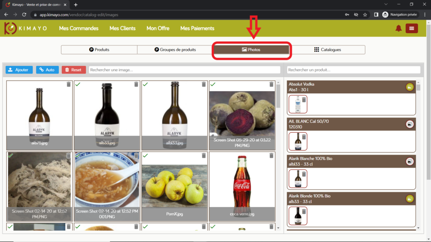Click the Navigation privée incognito indicator

coord(400,15)
